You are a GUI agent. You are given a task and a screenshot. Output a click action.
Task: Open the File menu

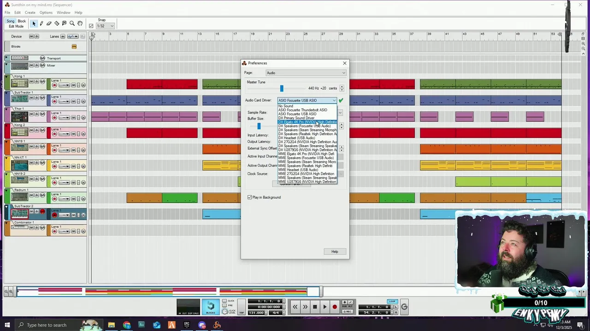[7, 12]
